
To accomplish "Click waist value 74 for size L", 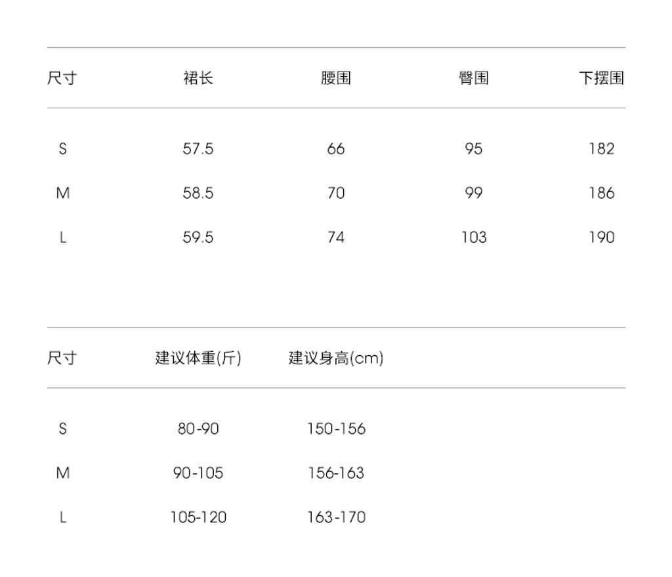I will coord(336,237).
